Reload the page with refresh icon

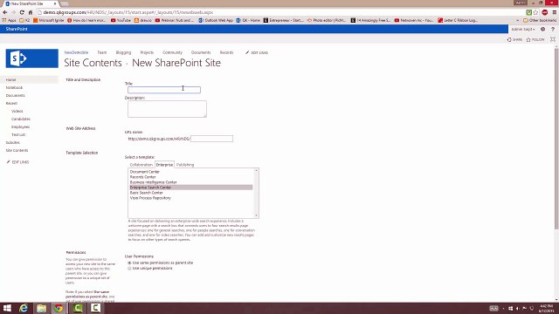22,12
